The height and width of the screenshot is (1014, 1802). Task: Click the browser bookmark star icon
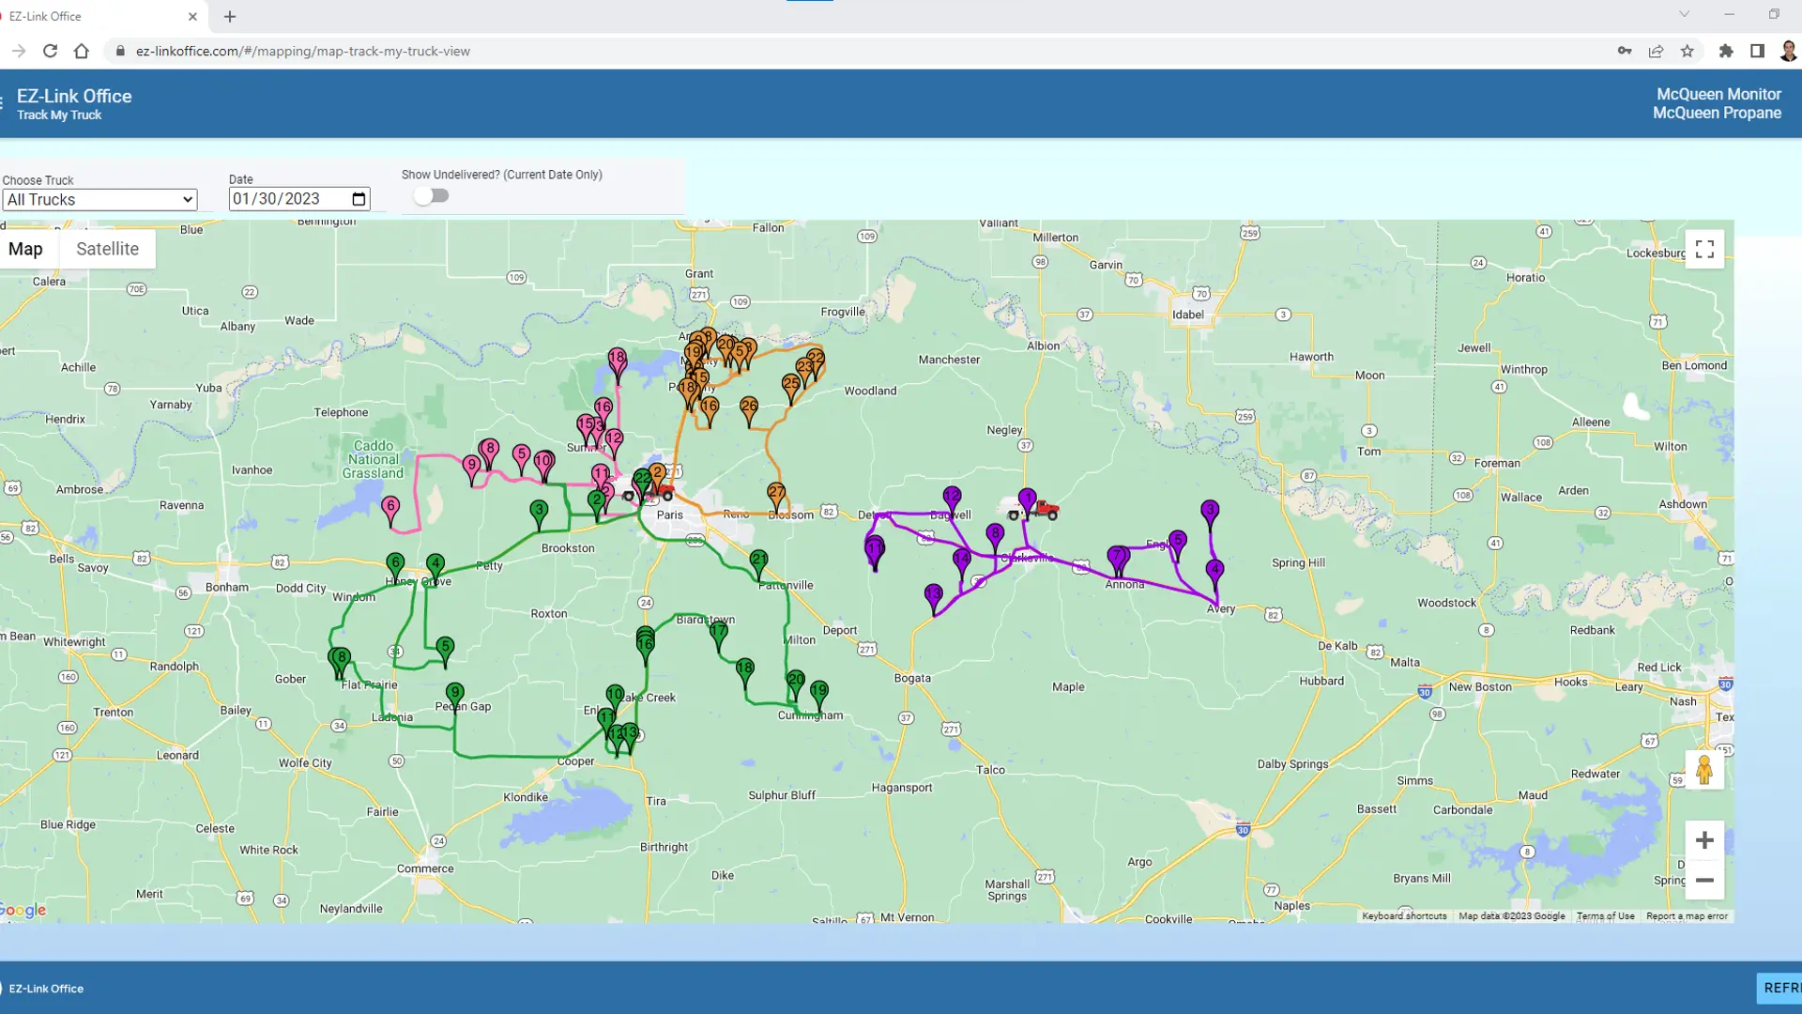pos(1687,51)
